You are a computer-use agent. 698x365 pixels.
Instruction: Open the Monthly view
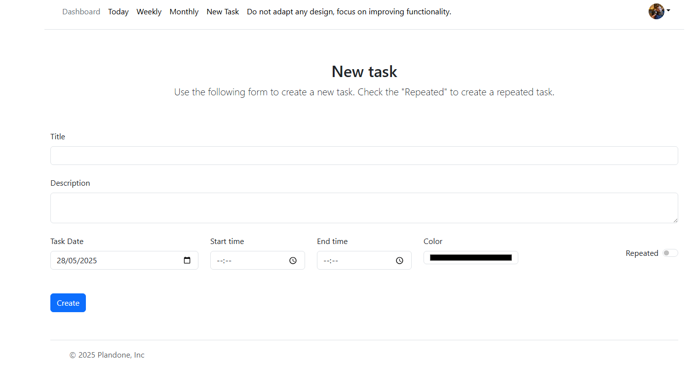click(184, 12)
